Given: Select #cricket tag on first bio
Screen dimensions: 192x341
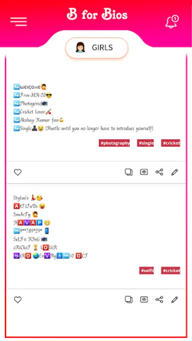Looking at the screenshot, I should click(171, 143).
